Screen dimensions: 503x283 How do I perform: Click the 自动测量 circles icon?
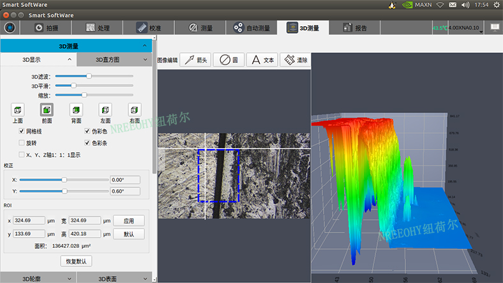pyautogui.click(x=238, y=27)
